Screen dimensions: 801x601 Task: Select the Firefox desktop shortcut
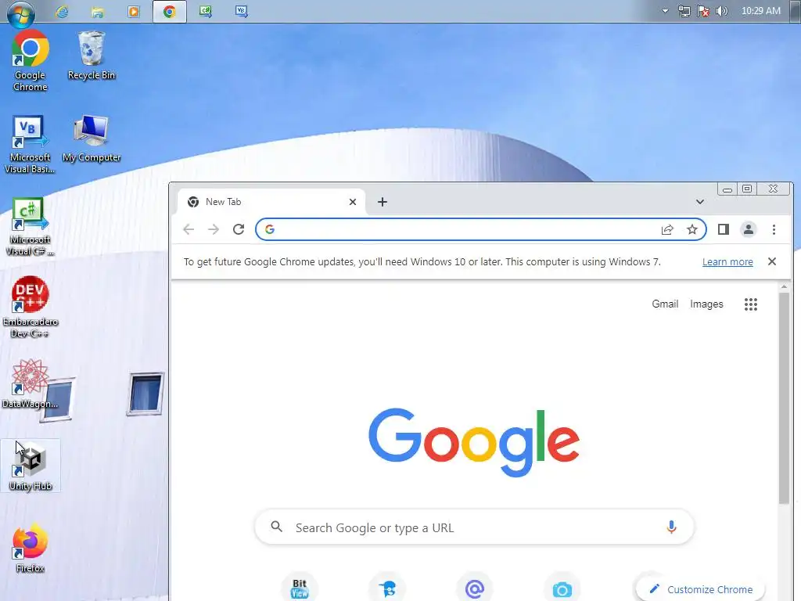(31, 548)
